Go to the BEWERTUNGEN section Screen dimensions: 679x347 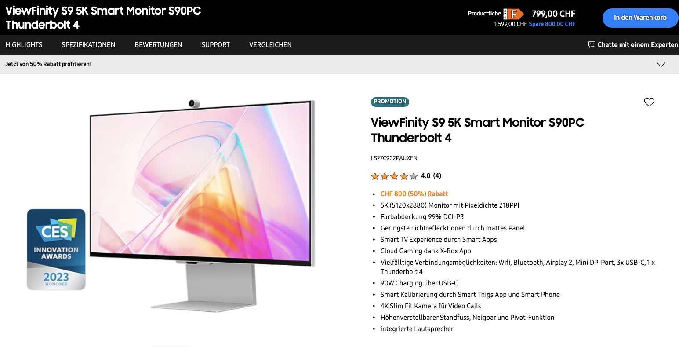(158, 45)
